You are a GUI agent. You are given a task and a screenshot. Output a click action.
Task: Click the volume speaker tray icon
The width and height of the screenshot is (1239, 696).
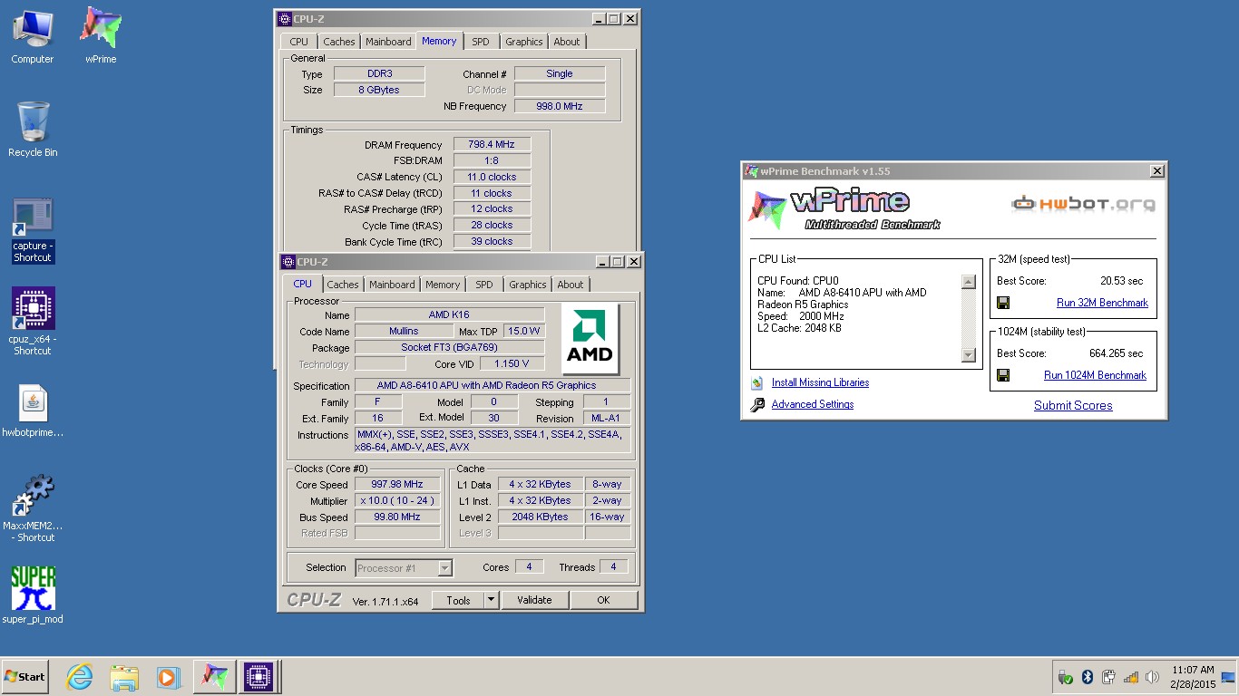click(1153, 677)
